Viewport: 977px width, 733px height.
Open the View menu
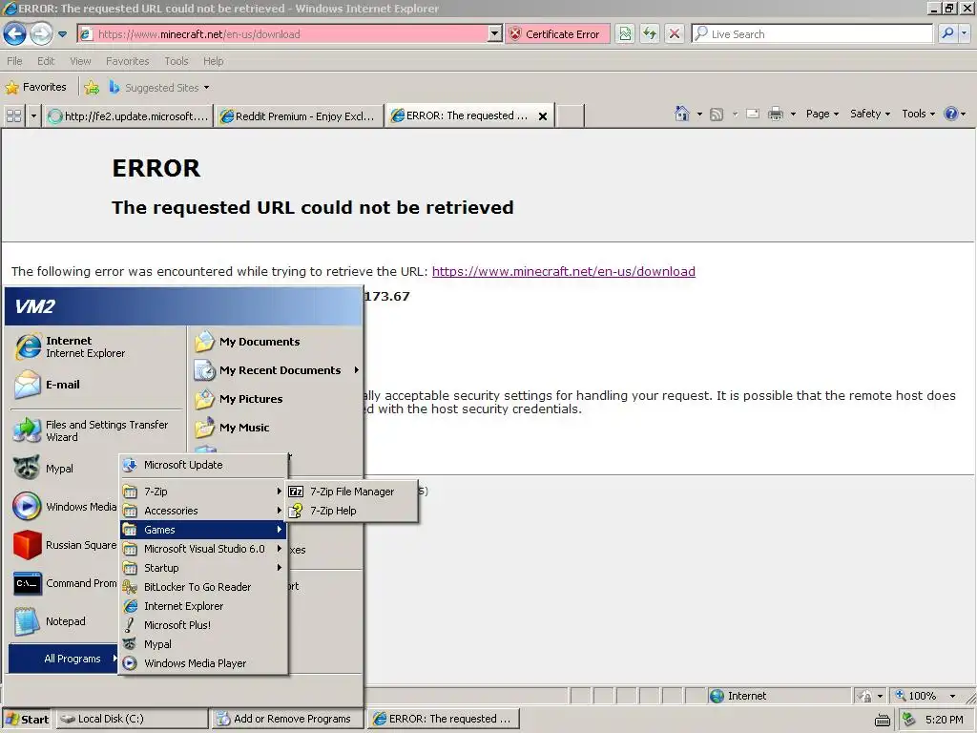pyautogui.click(x=80, y=61)
